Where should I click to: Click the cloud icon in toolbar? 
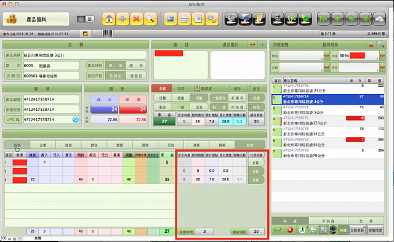click(379, 19)
